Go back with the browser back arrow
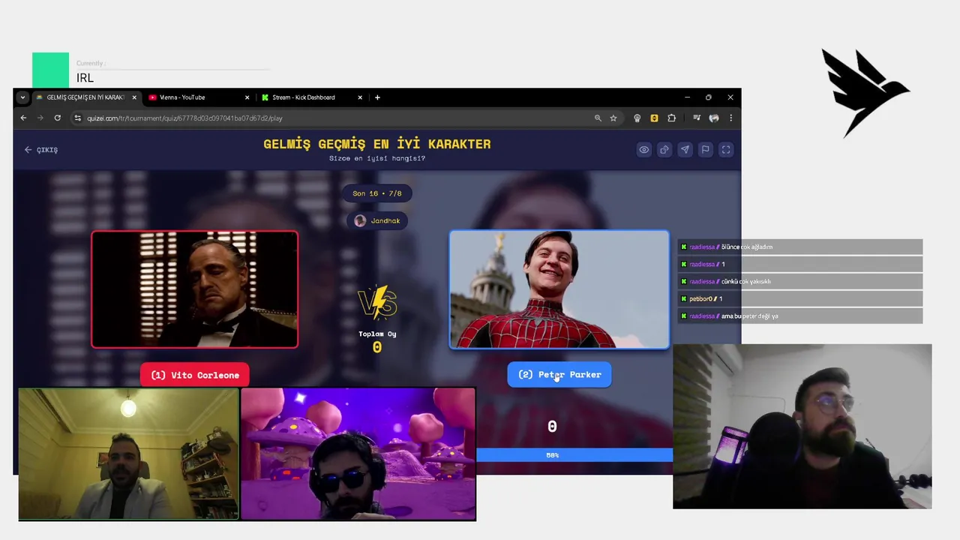The width and height of the screenshot is (960, 540). pyautogui.click(x=23, y=118)
